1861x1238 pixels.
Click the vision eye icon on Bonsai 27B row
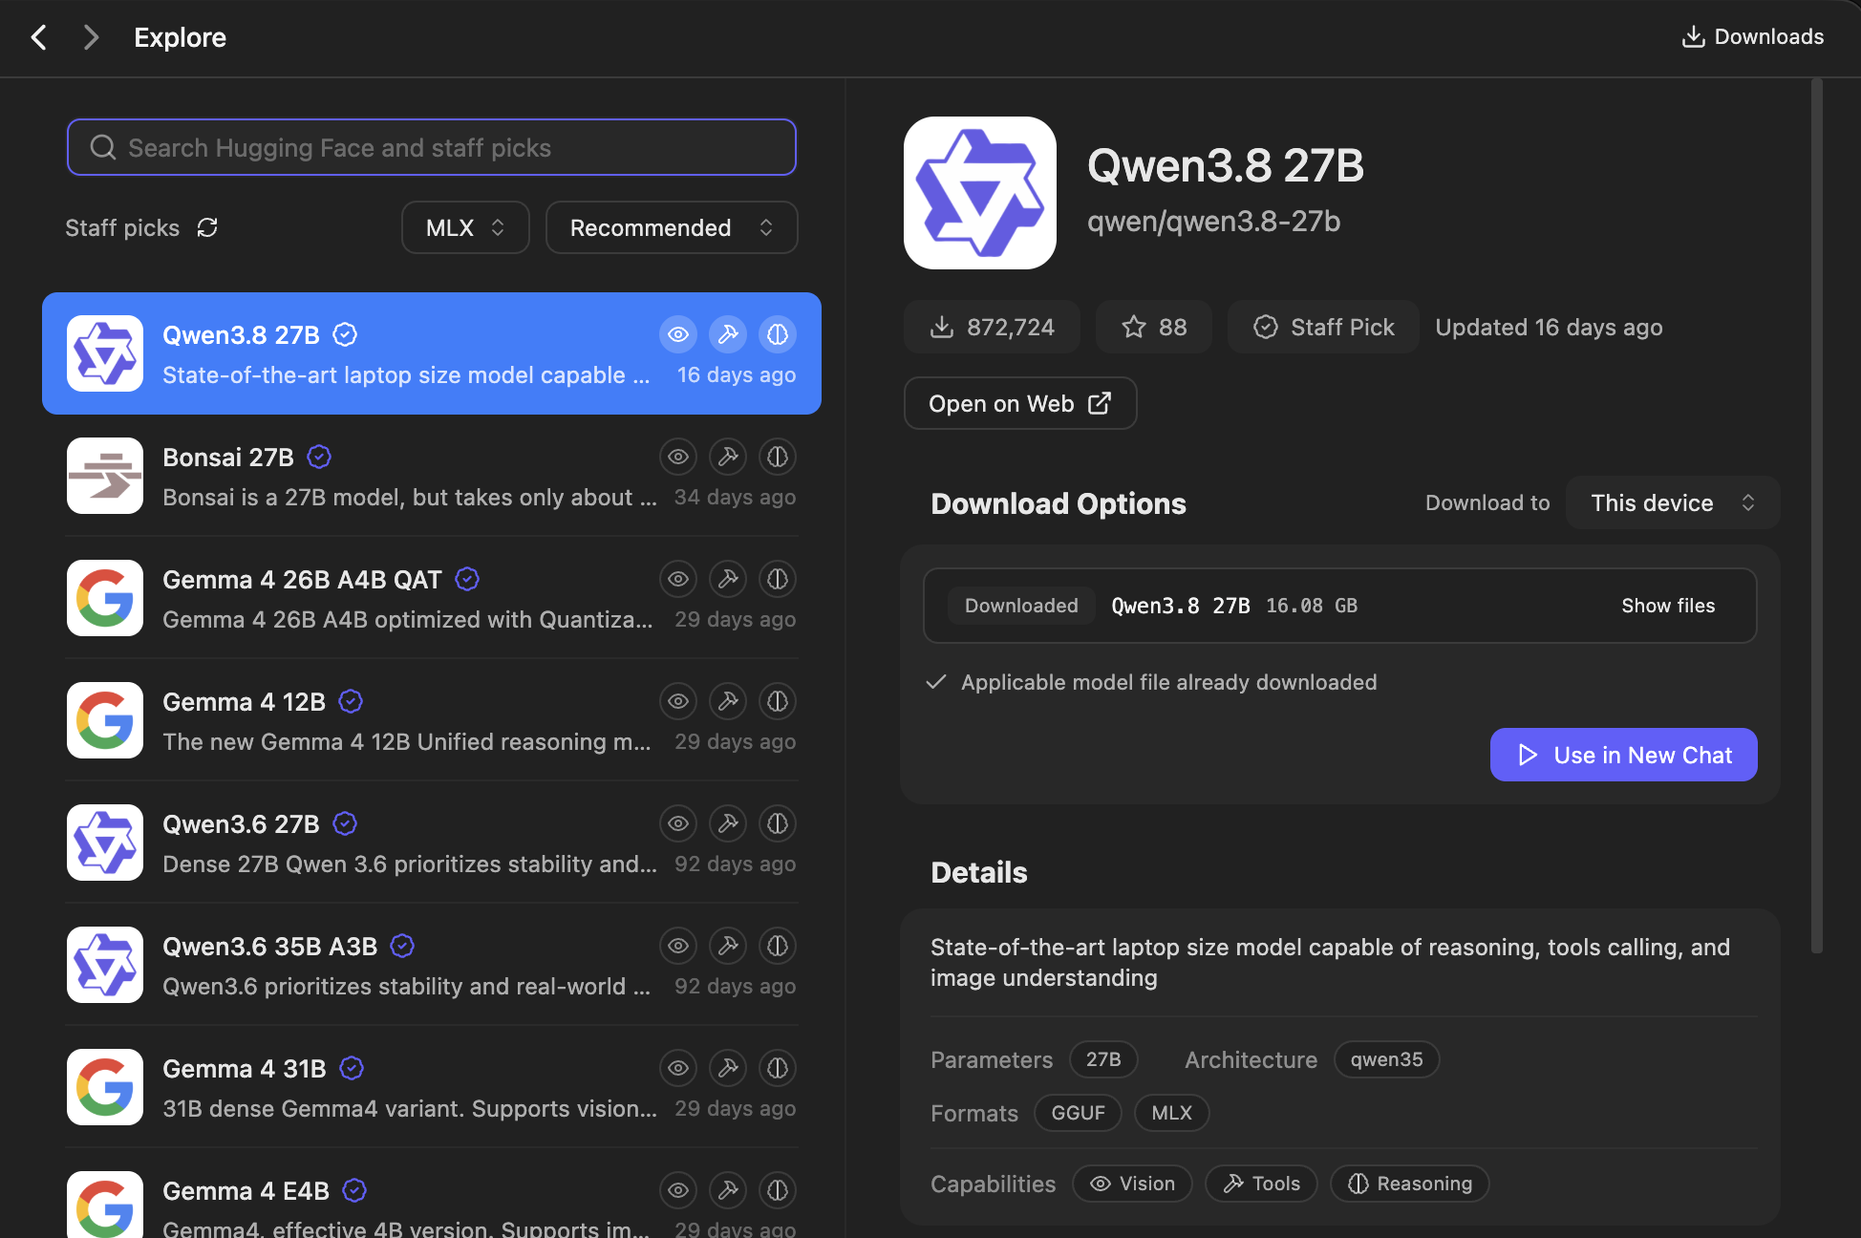tap(678, 457)
